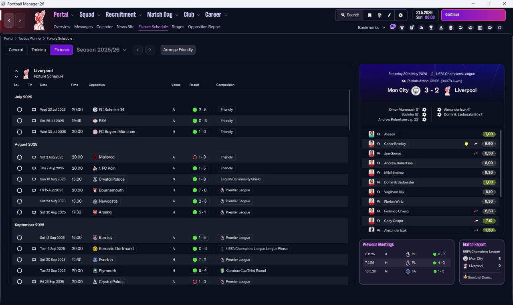Open the settings gear icon

(x=400, y=15)
